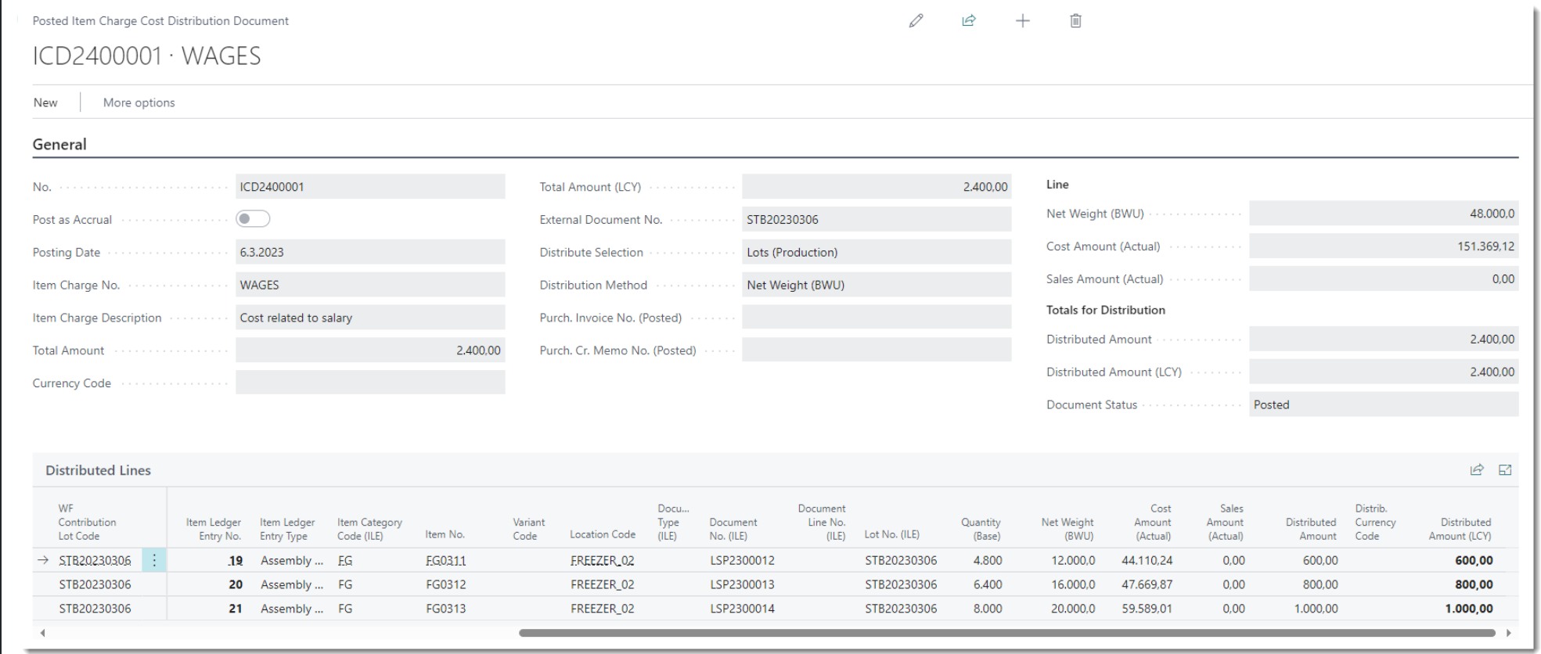
Task: Open the Distribute Selection field
Action: pyautogui.click(x=875, y=253)
